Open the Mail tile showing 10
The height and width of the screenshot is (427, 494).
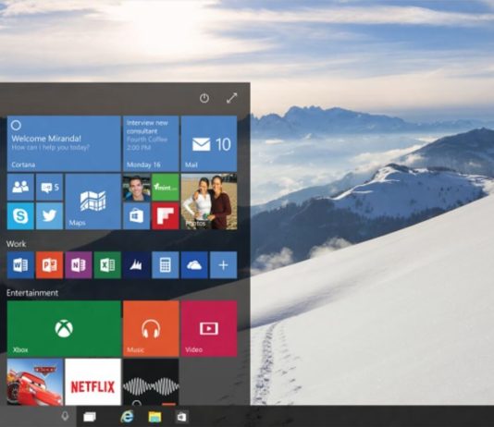point(209,143)
